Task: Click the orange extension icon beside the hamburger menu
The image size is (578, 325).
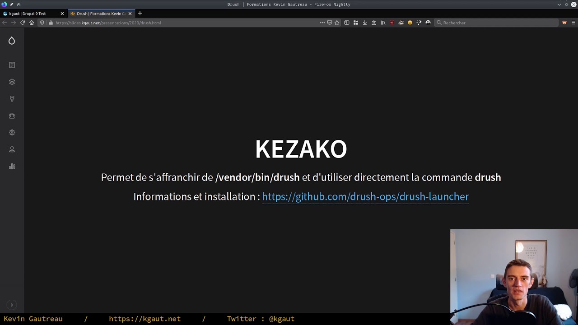Action: click(x=564, y=23)
